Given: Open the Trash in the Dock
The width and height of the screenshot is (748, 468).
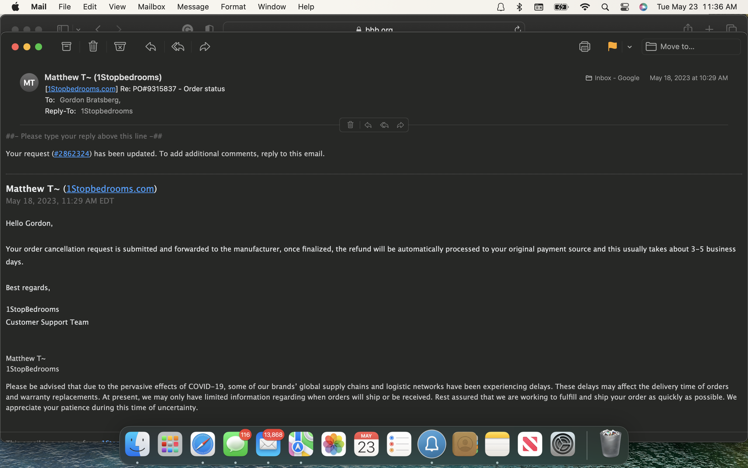Looking at the screenshot, I should click(610, 443).
